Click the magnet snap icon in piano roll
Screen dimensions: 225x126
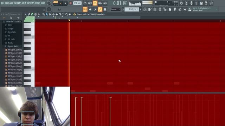click(x=32, y=14)
